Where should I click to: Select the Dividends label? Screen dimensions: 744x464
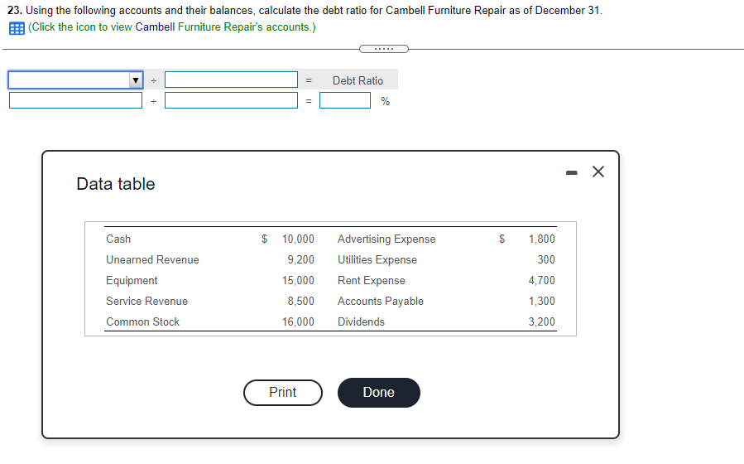pos(361,322)
